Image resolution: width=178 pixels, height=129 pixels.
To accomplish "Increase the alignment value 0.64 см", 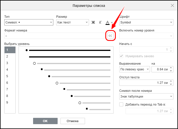I will [x=171, y=68].
